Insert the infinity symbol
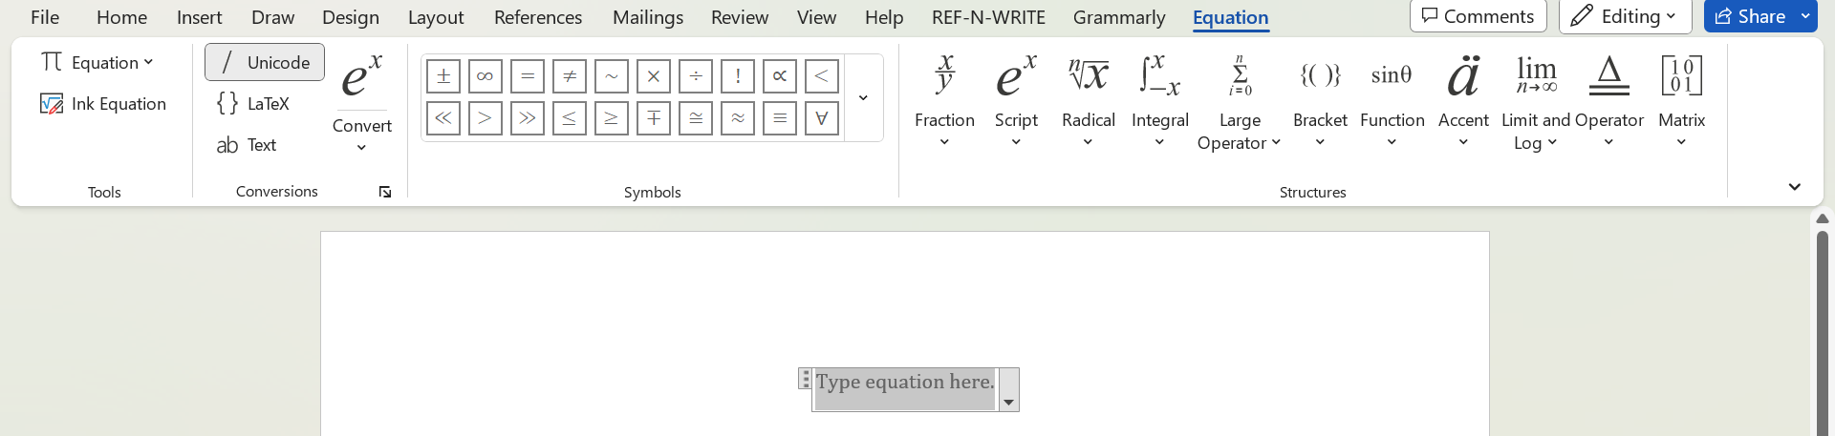Viewport: 1835px width, 436px height. (486, 76)
